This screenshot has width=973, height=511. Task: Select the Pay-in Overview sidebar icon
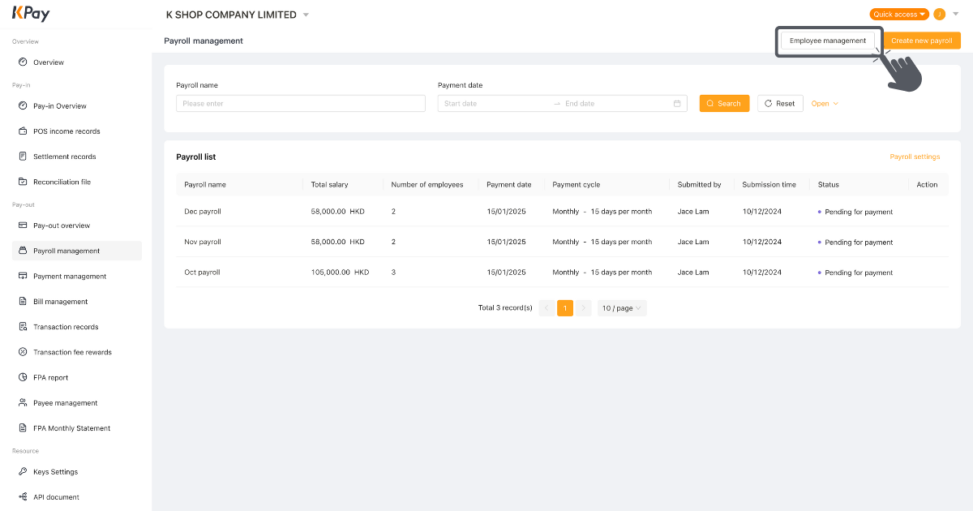point(24,105)
